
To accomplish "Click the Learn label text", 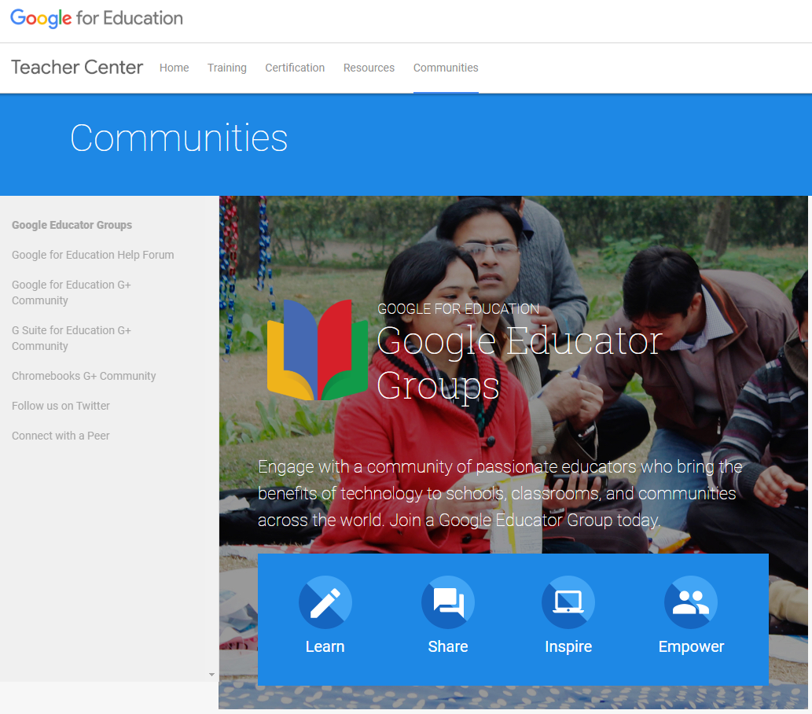I will click(x=325, y=646).
